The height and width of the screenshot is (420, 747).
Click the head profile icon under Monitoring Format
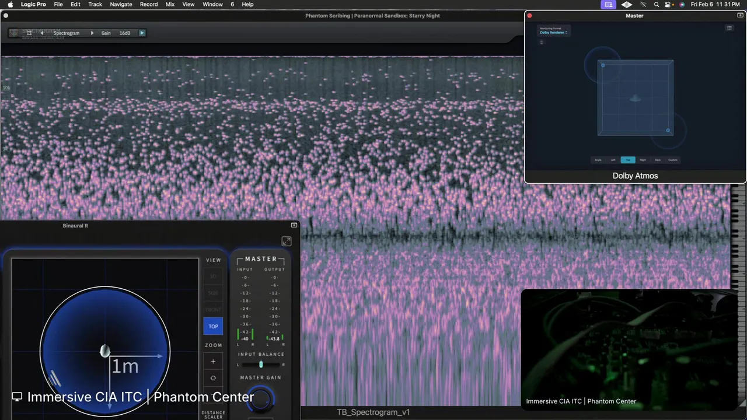[x=542, y=42]
